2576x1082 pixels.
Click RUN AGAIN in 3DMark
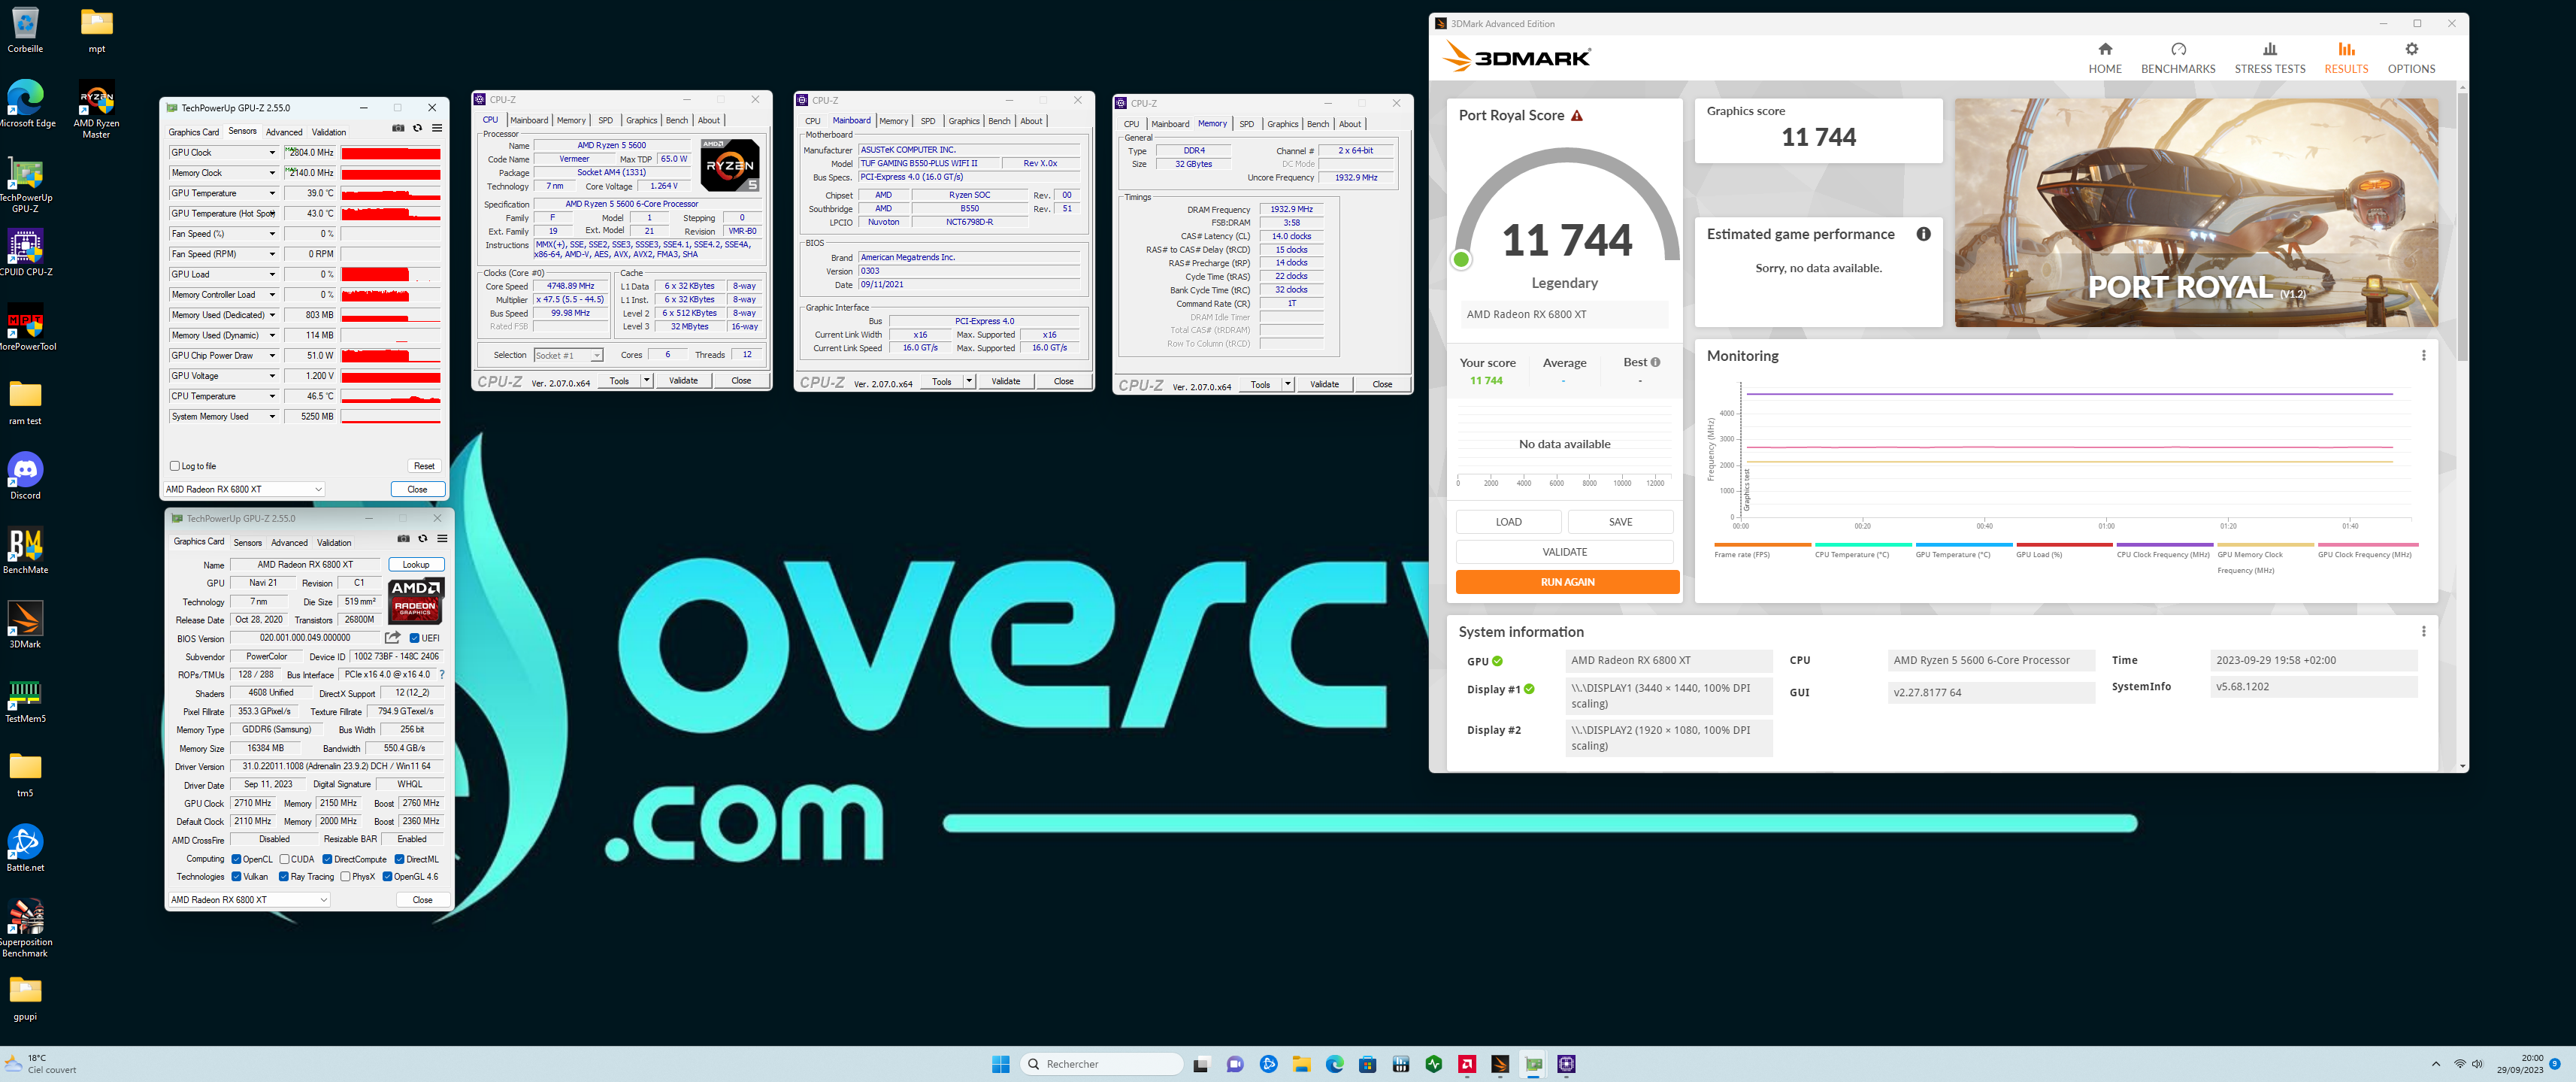pos(1567,582)
